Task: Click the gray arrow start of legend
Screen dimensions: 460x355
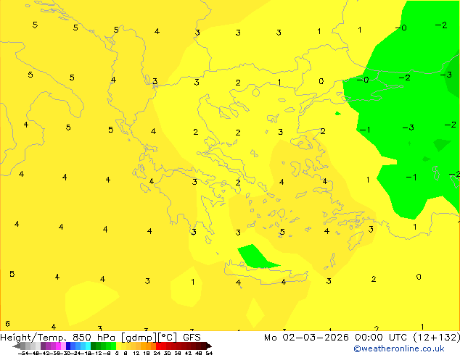Action: [x=17, y=346]
